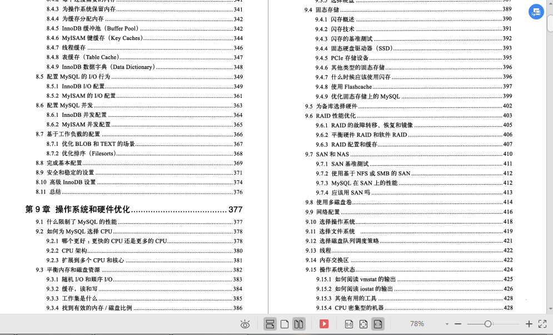Viewport: 553px width, 335px height.
Task: Select 8.7.1 优化 BLOB 和 TEXT line
Action: point(145,144)
